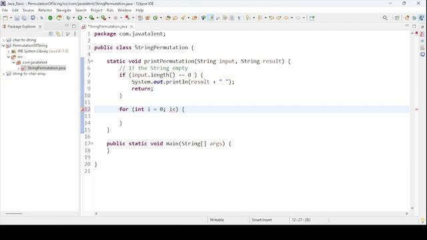
Task: Toggle the fold marker on line 5
Action: (92, 61)
